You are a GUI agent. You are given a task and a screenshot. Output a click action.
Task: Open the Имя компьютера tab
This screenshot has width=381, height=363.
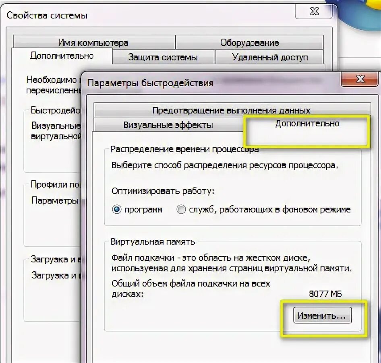click(x=94, y=43)
